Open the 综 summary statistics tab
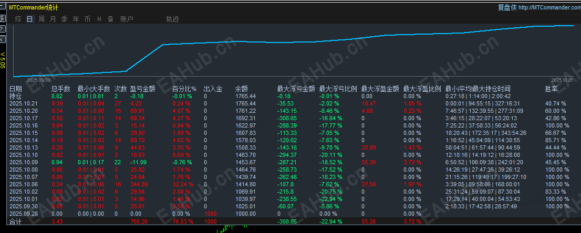 click(x=18, y=19)
